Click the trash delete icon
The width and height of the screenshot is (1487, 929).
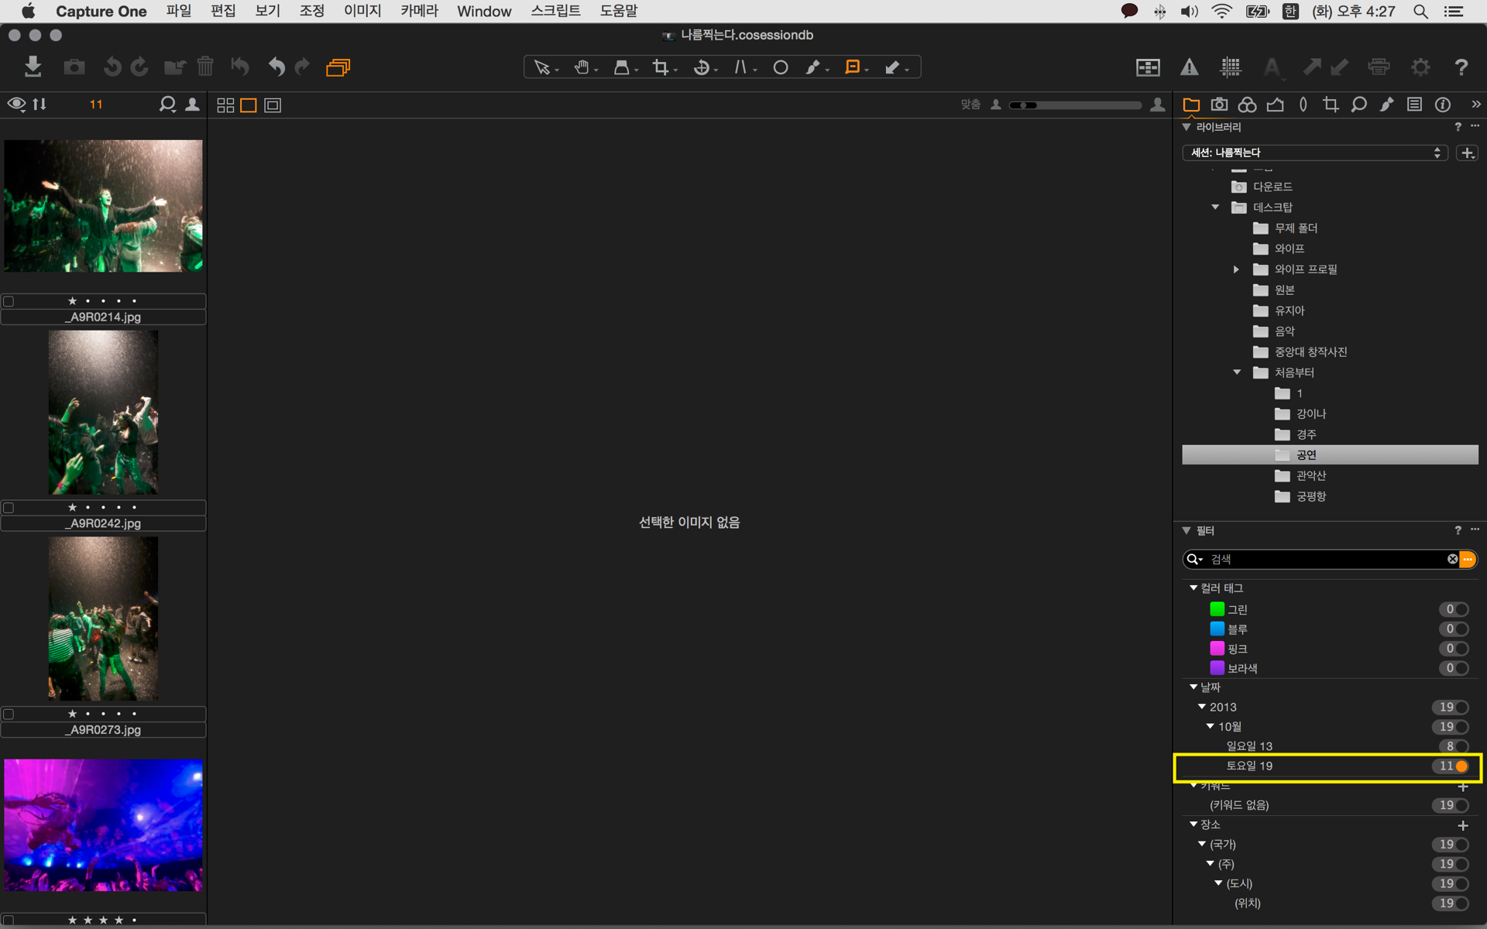point(204,67)
